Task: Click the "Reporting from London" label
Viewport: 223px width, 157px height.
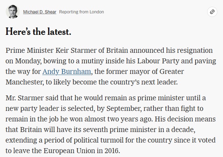Action: 82,12
